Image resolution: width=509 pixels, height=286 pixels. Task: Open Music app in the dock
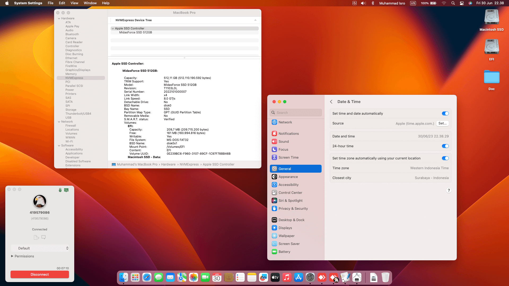287,277
